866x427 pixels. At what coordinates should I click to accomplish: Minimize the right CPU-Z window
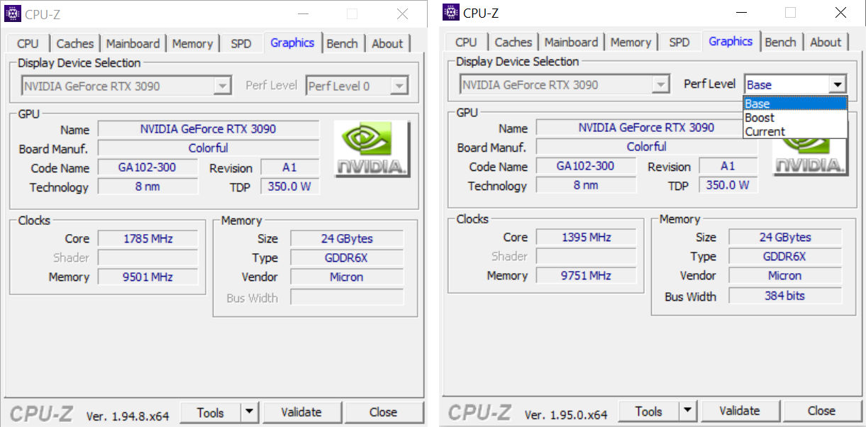tap(741, 13)
